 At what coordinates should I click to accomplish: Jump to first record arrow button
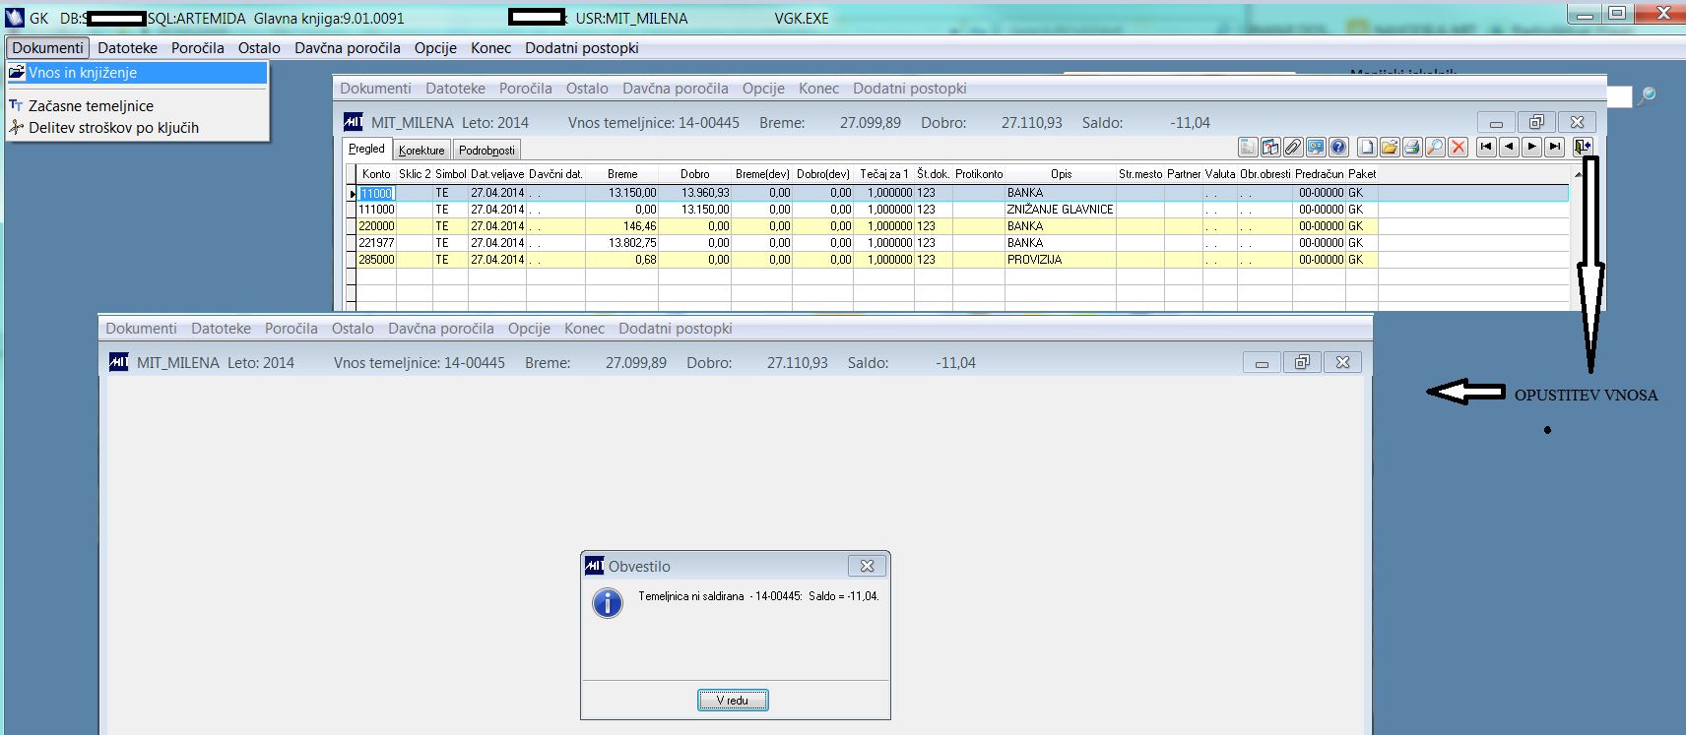1486,148
